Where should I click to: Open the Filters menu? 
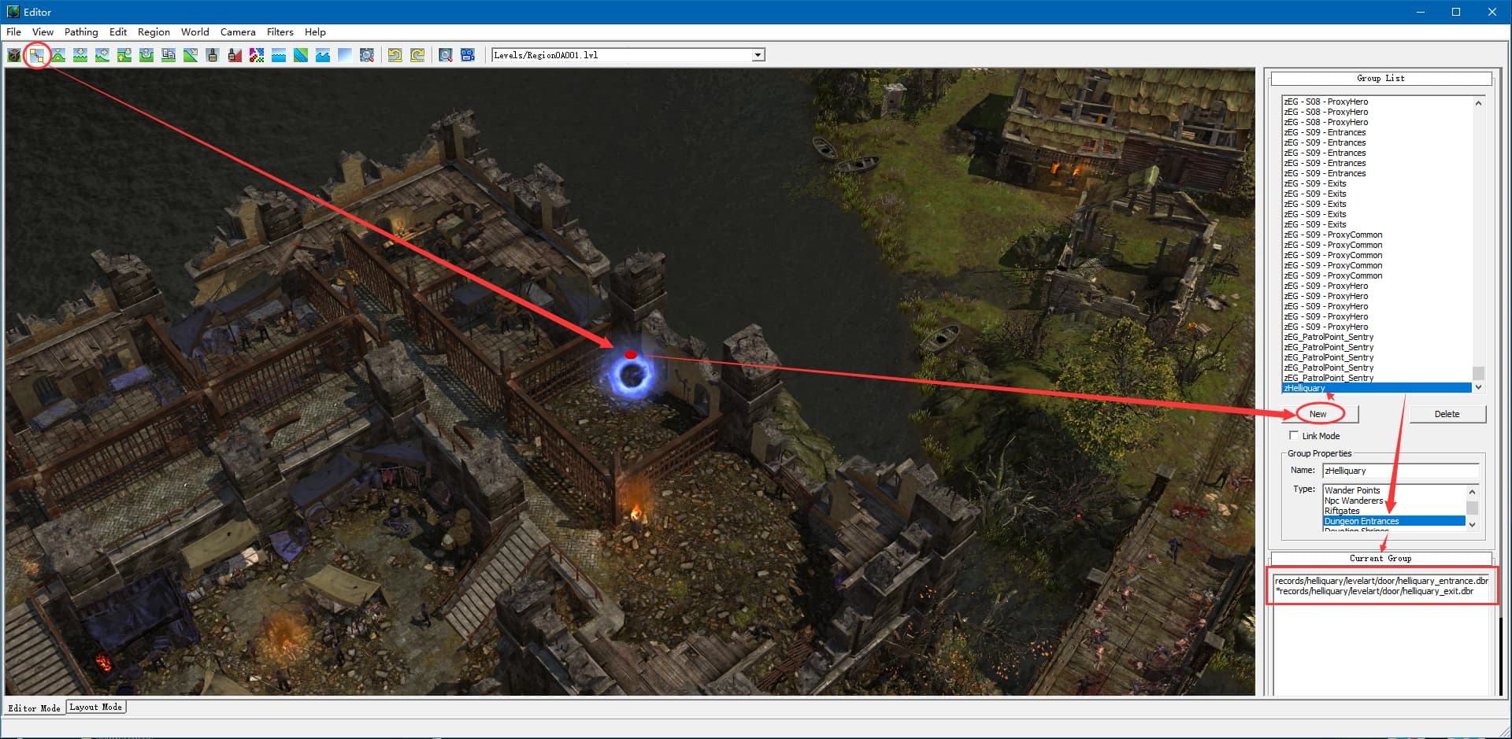280,32
